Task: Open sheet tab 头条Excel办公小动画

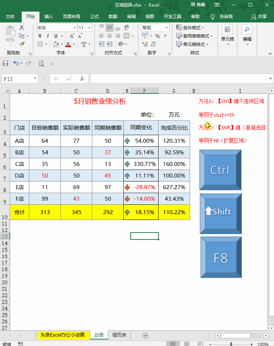Action: tap(63, 335)
